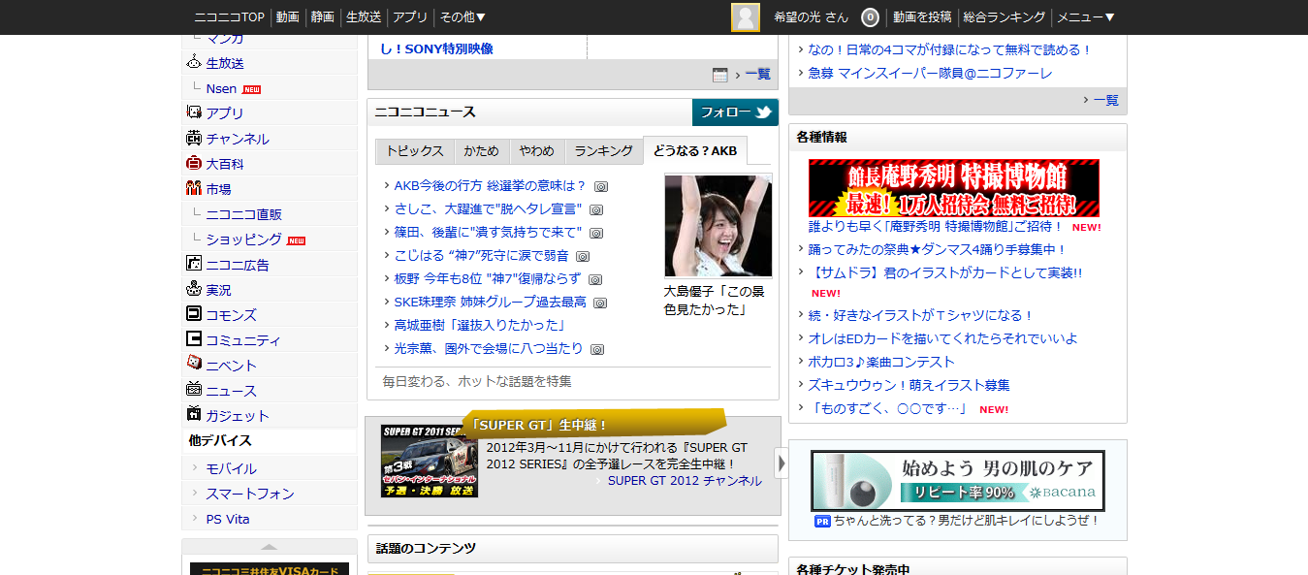Image resolution: width=1308 pixels, height=575 pixels.
Task: Click the user avatar in top bar
Action: pyautogui.click(x=746, y=17)
